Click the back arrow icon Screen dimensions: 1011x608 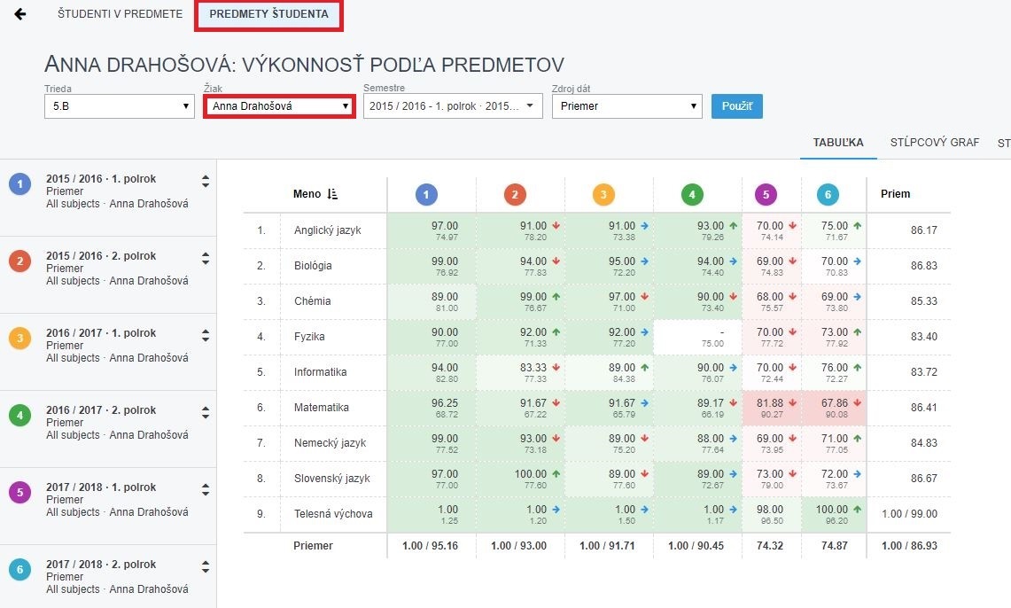pyautogui.click(x=20, y=14)
